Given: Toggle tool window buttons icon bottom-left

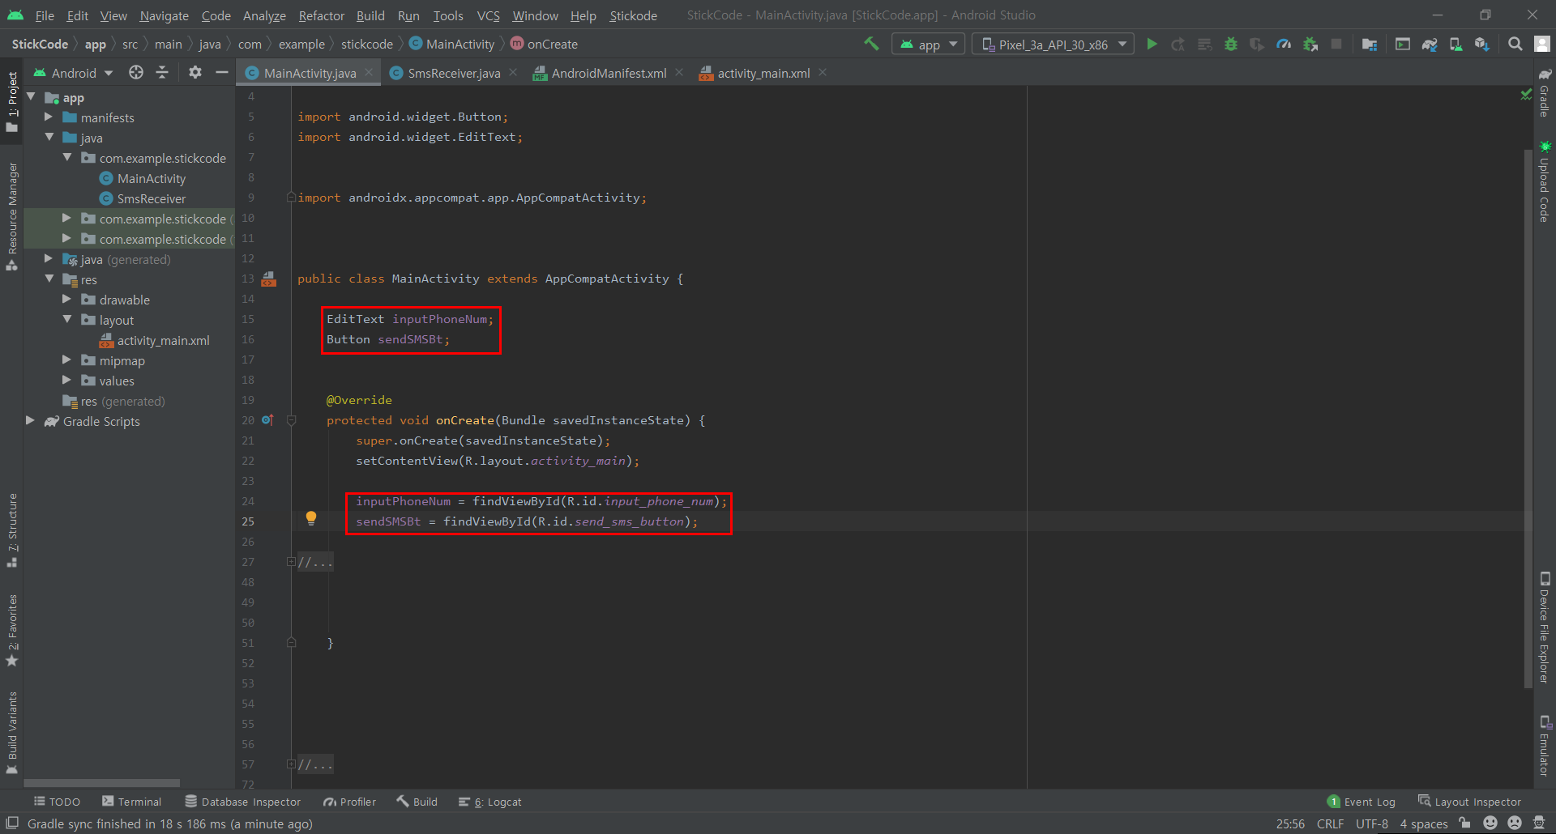Looking at the screenshot, I should tap(12, 823).
